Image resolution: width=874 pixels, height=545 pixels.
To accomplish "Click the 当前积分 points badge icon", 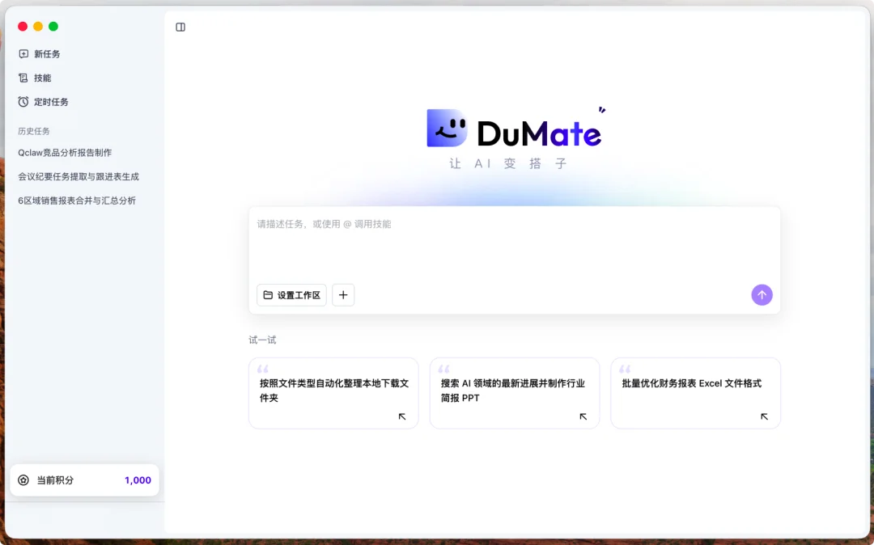I will click(x=25, y=480).
